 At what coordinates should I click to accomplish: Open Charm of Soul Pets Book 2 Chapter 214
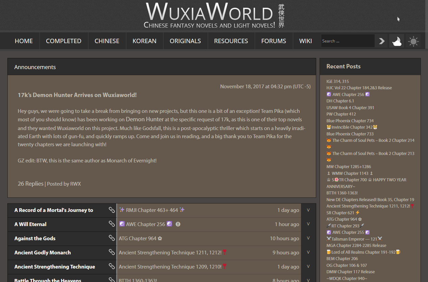point(370,140)
